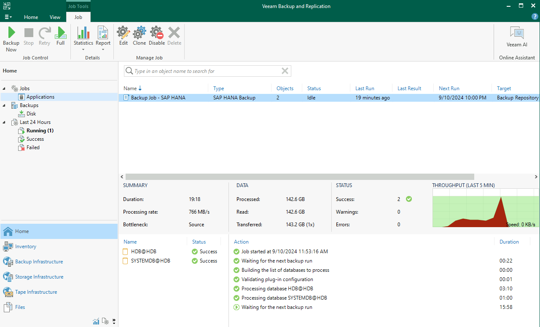Collapse the Jobs tree node
Screen dimensions: 540x327
pyautogui.click(x=4, y=88)
